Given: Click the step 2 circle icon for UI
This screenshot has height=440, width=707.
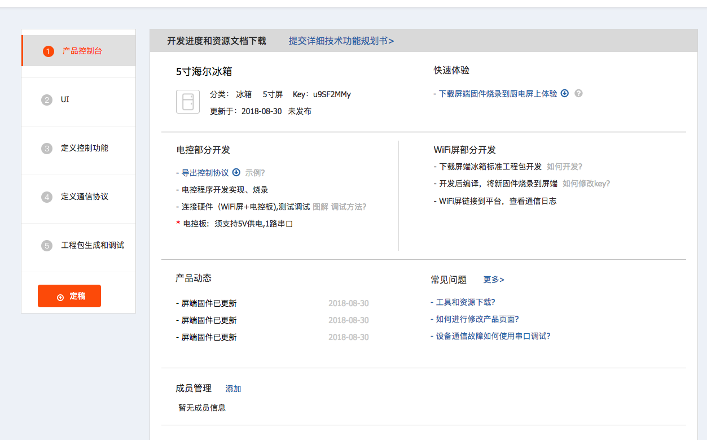Looking at the screenshot, I should (47, 100).
